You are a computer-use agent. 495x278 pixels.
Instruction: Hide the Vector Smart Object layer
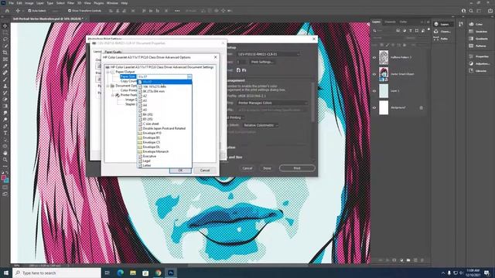[x=374, y=74]
